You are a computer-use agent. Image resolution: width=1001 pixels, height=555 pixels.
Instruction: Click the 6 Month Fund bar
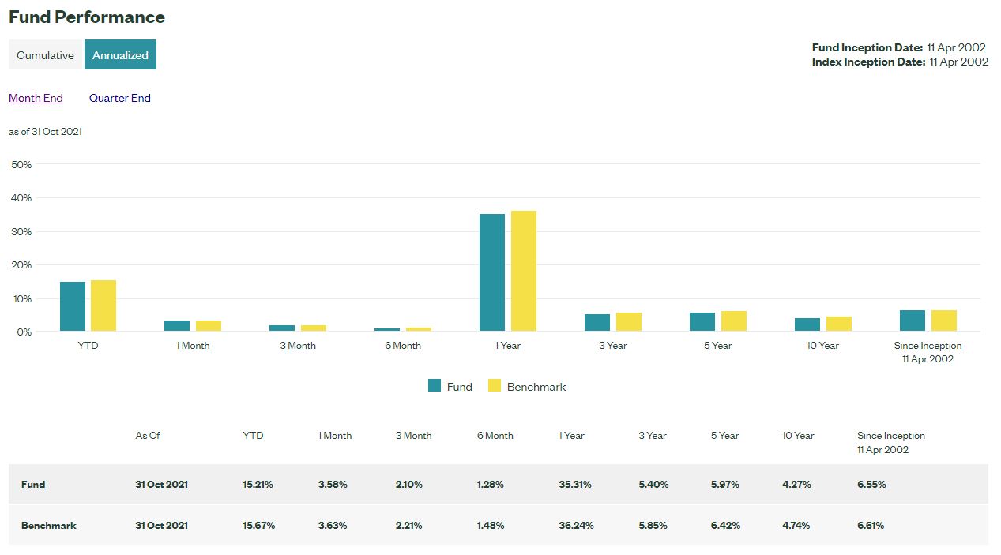click(387, 331)
